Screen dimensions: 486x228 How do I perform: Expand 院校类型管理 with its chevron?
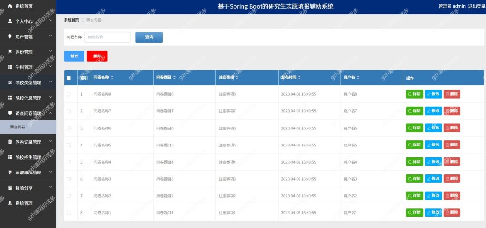pos(50,82)
